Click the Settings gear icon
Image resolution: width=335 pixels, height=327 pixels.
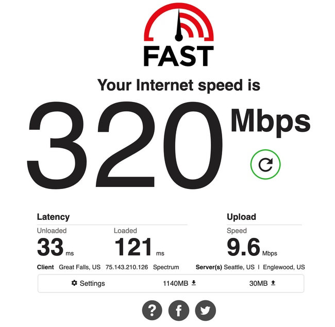pos(74,283)
